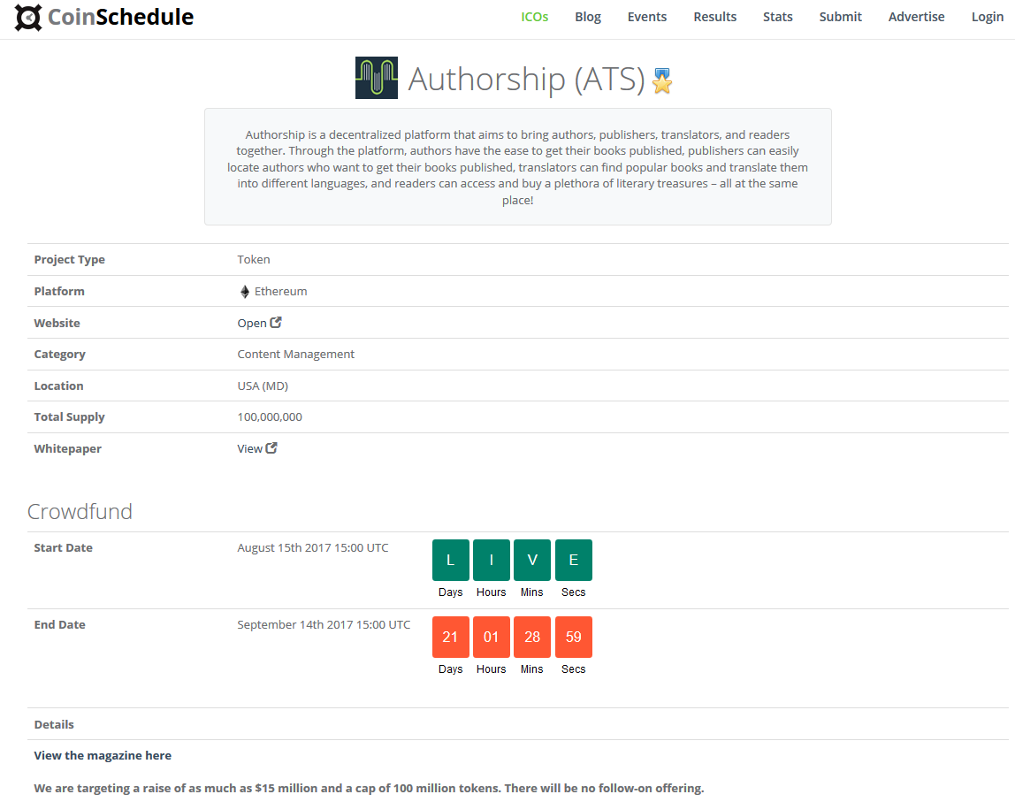The height and width of the screenshot is (802, 1015).
Task: Click the Authorship project logo
Action: coord(376,78)
